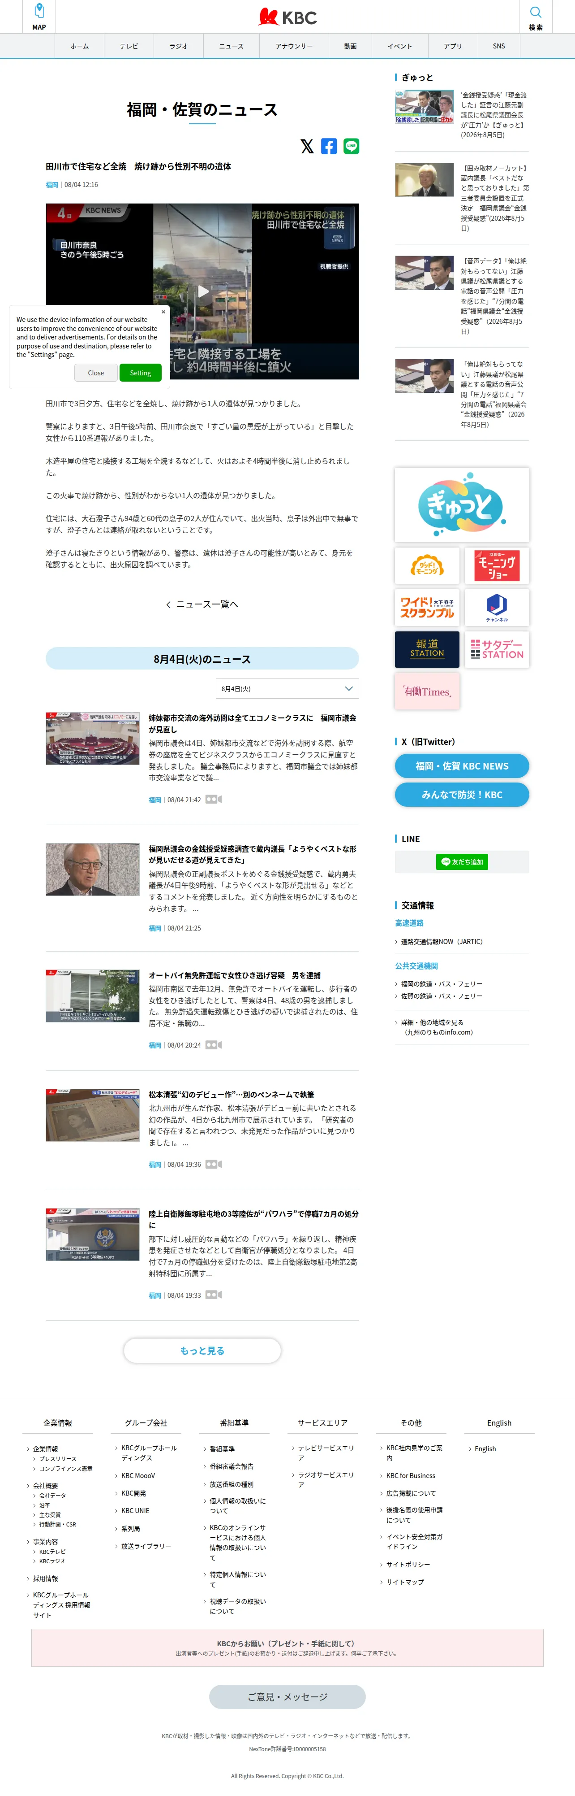Screen dimensions: 575x1796
Task: Open the テレビ nav tab
Action: pyautogui.click(x=129, y=46)
